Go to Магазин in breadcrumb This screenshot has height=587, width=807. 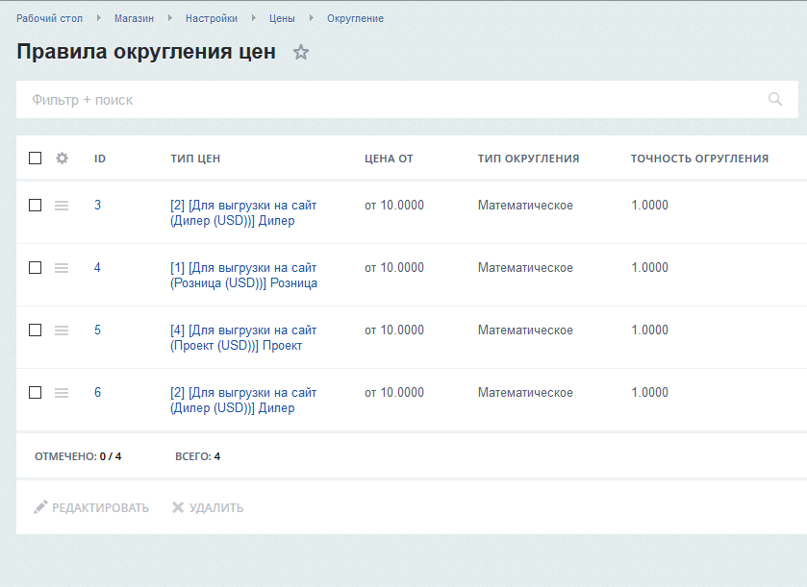coord(134,18)
